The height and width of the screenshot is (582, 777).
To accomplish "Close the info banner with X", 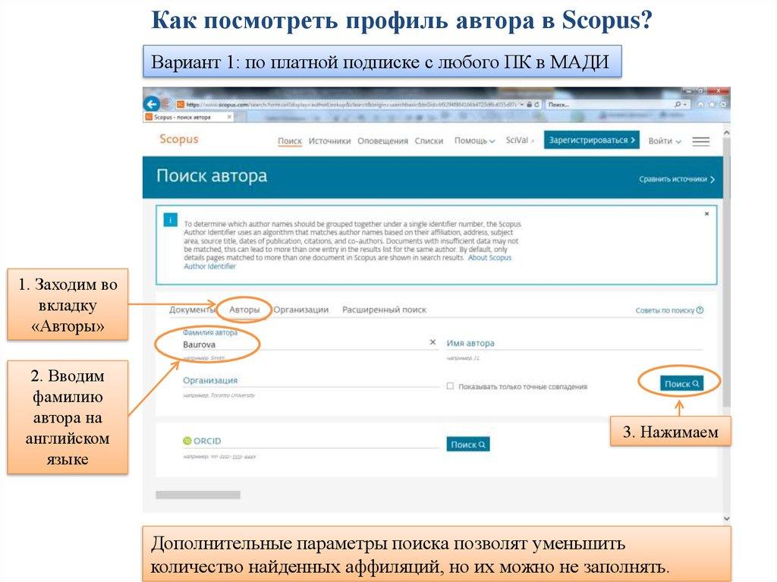I will [706, 215].
